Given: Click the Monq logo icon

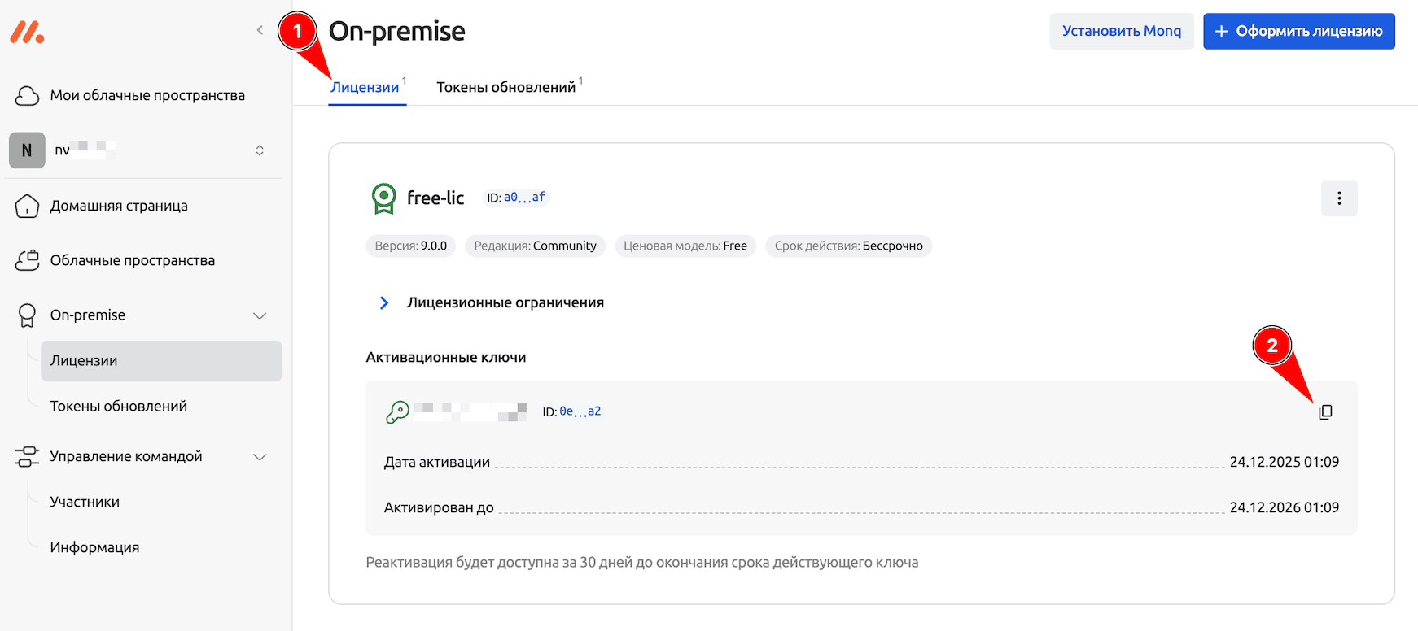Looking at the screenshot, I should tap(27, 32).
